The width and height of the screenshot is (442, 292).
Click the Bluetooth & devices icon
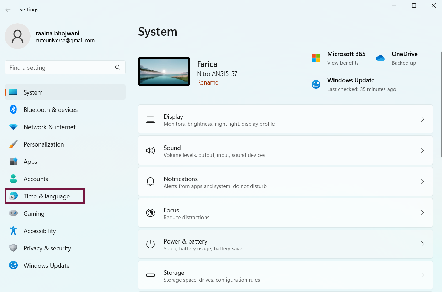click(x=14, y=110)
